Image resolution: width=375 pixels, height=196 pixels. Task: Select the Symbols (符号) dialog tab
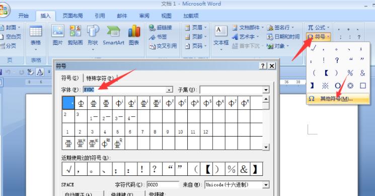pos(70,78)
